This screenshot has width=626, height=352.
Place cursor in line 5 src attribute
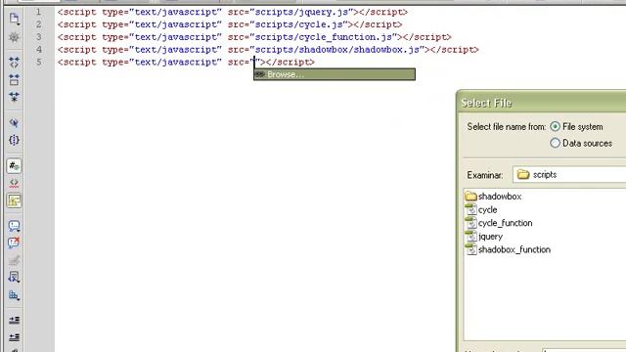tap(254, 63)
